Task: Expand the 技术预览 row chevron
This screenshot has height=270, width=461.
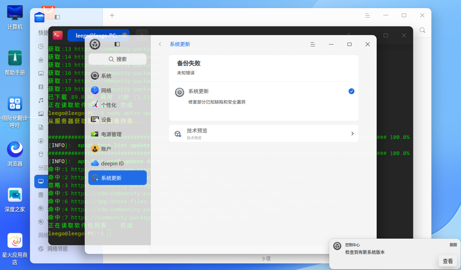Action: pos(352,134)
